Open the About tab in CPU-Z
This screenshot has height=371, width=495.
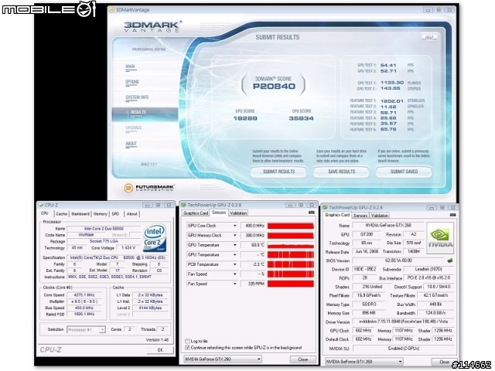point(132,214)
